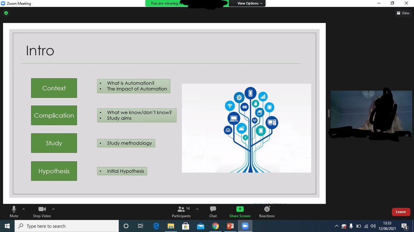Viewport: 414px width, 232px height.
Task: Expand participants options arrow
Action: pyautogui.click(x=197, y=209)
